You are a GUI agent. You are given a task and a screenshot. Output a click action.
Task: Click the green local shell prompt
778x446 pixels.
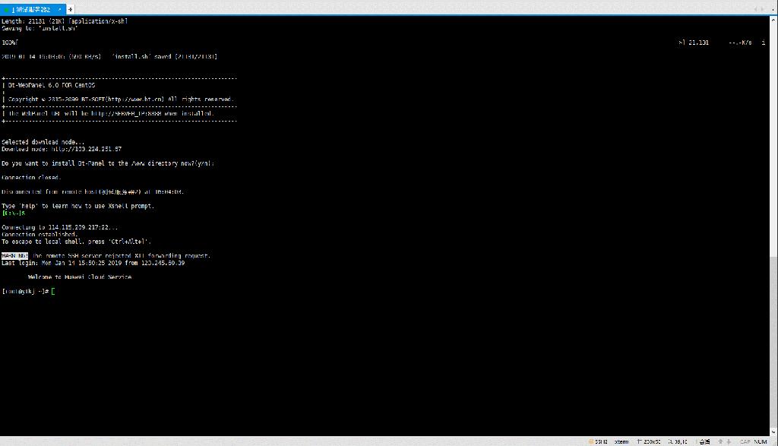click(x=14, y=214)
